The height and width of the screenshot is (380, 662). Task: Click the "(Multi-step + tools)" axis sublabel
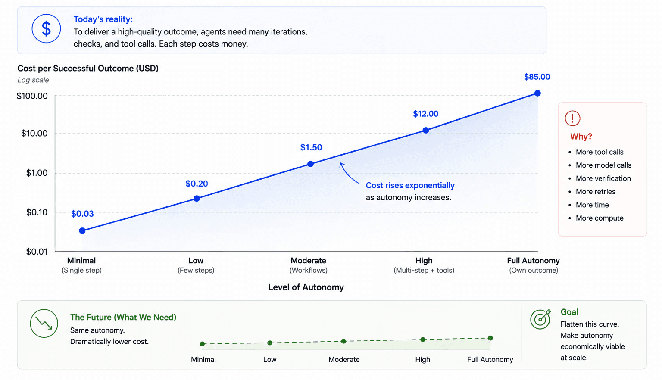424,271
